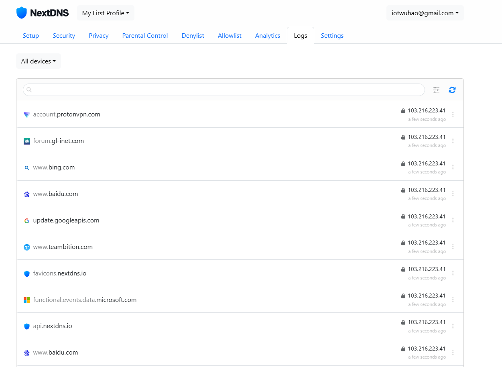The height and width of the screenshot is (367, 502).
Task: Focus the log search input field
Action: click(224, 90)
